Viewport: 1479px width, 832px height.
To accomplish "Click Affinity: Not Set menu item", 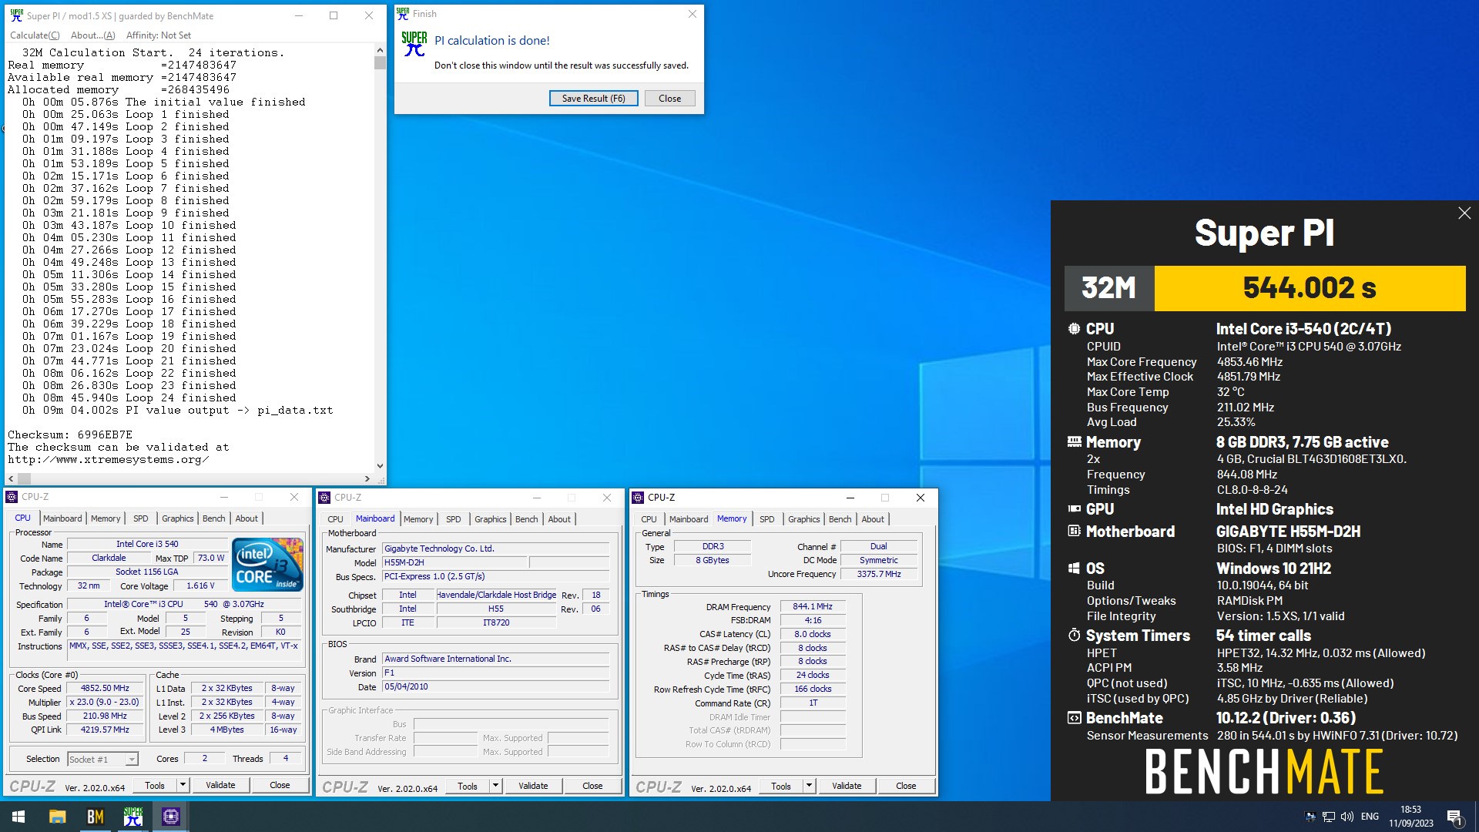I will click(159, 35).
